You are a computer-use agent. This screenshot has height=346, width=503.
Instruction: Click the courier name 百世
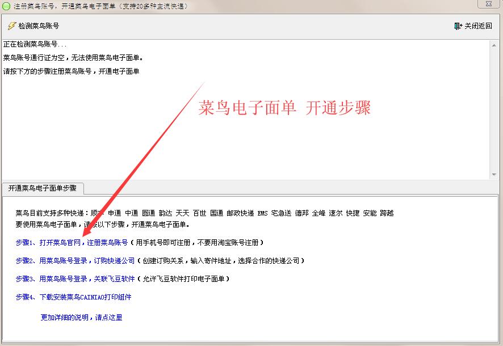coord(199,213)
